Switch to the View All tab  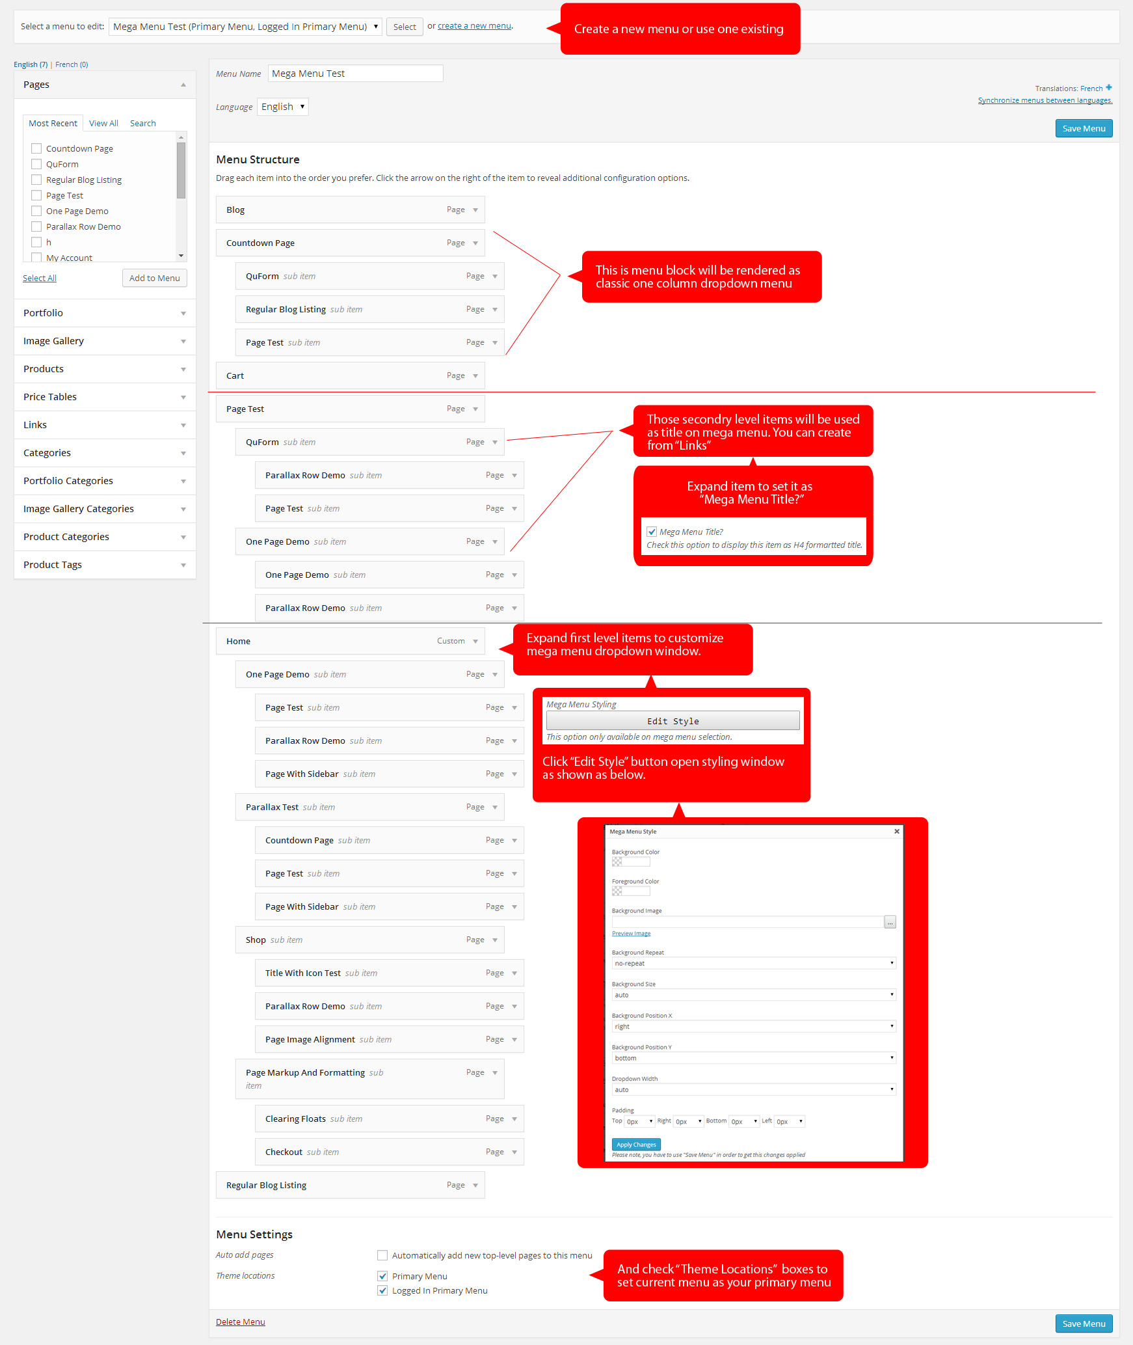103,123
